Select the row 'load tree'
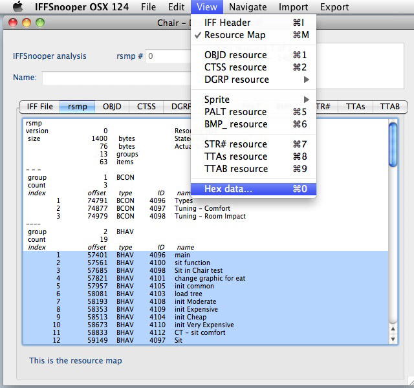Viewport: 414px width, 388px height. pos(206,294)
